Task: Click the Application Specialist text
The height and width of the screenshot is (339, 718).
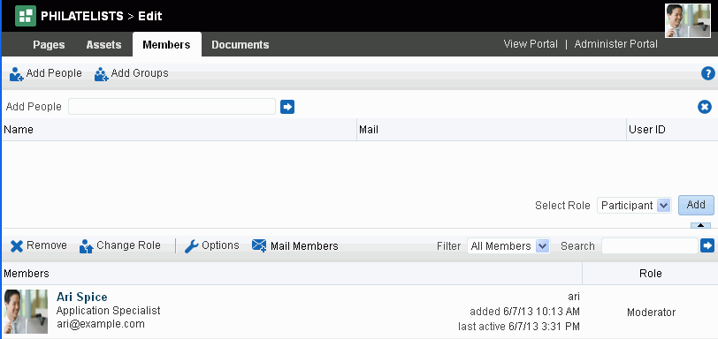Action: pyautogui.click(x=108, y=311)
